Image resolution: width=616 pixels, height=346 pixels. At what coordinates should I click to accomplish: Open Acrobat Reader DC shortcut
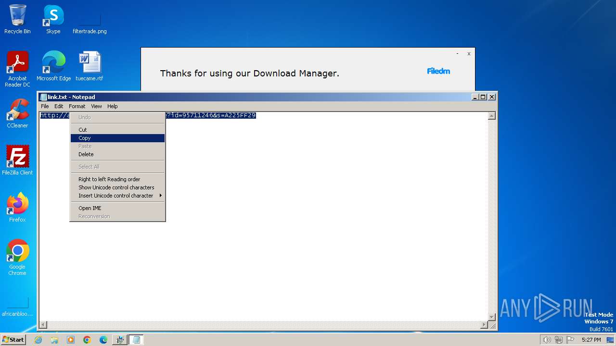[17, 69]
